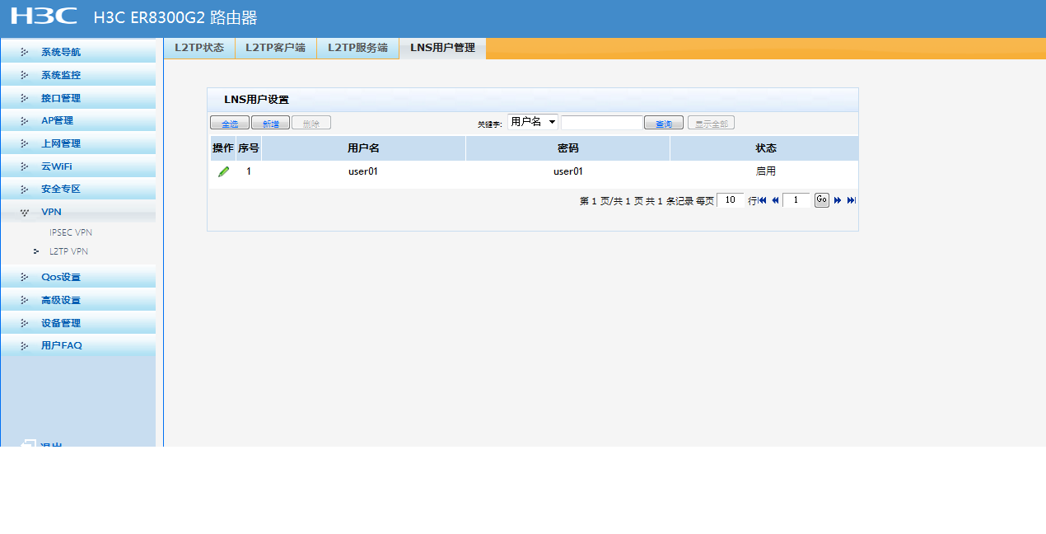Switch to the L2TP状态 tab
The width and height of the screenshot is (1046, 534).
coord(199,48)
